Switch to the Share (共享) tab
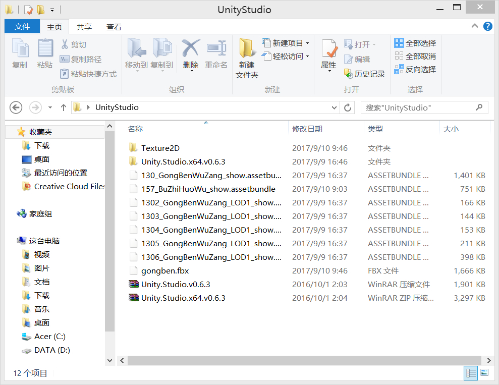The height and width of the screenshot is (385, 499). 84,27
